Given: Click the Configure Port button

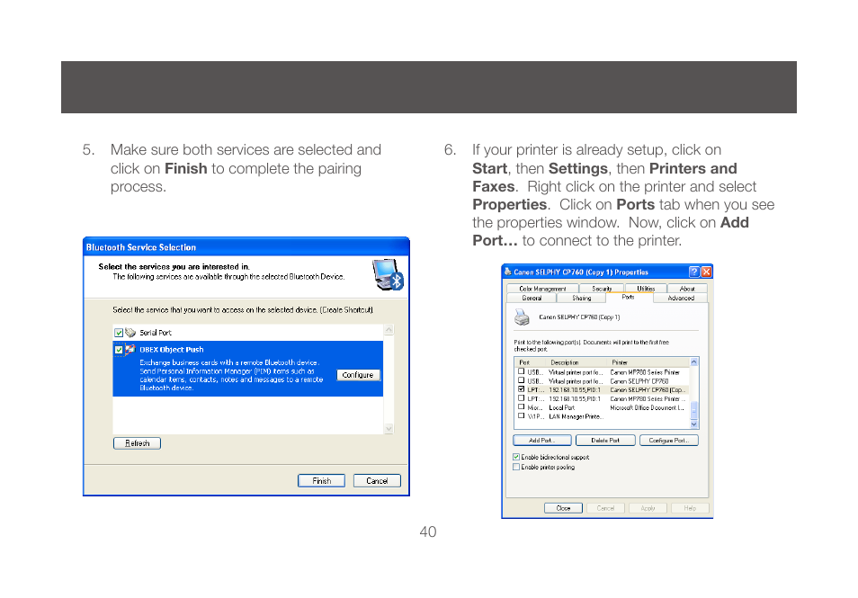Looking at the screenshot, I should pyautogui.click(x=668, y=441).
